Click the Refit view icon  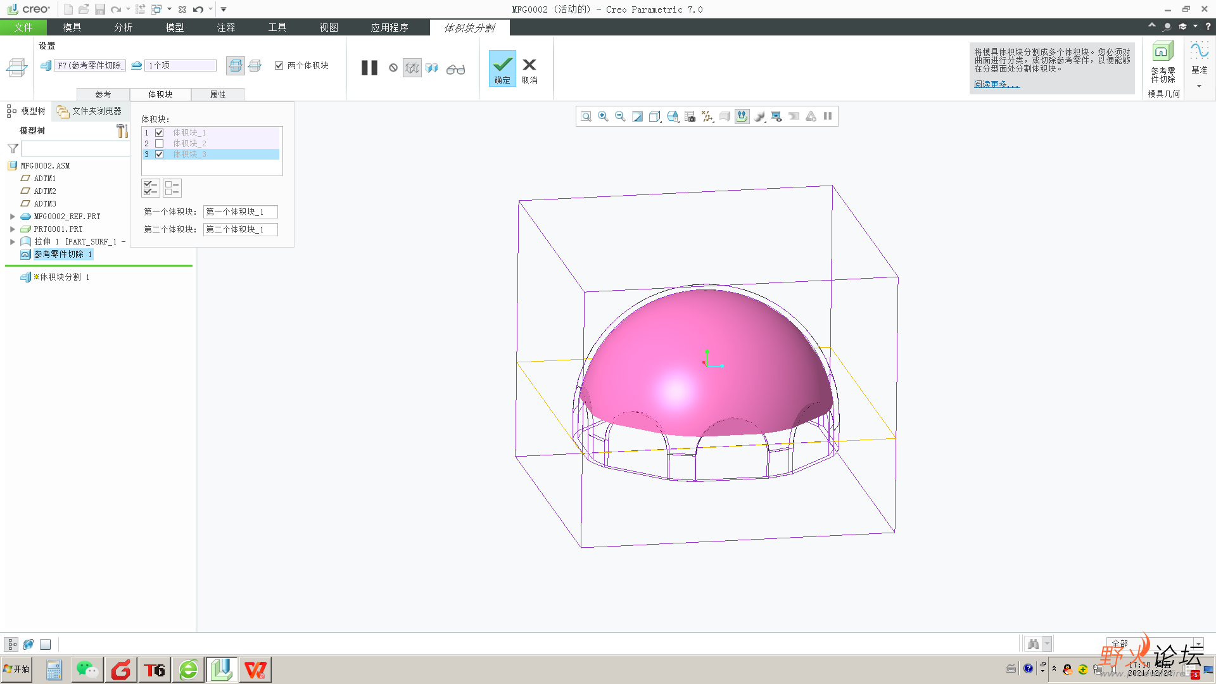[586, 117]
